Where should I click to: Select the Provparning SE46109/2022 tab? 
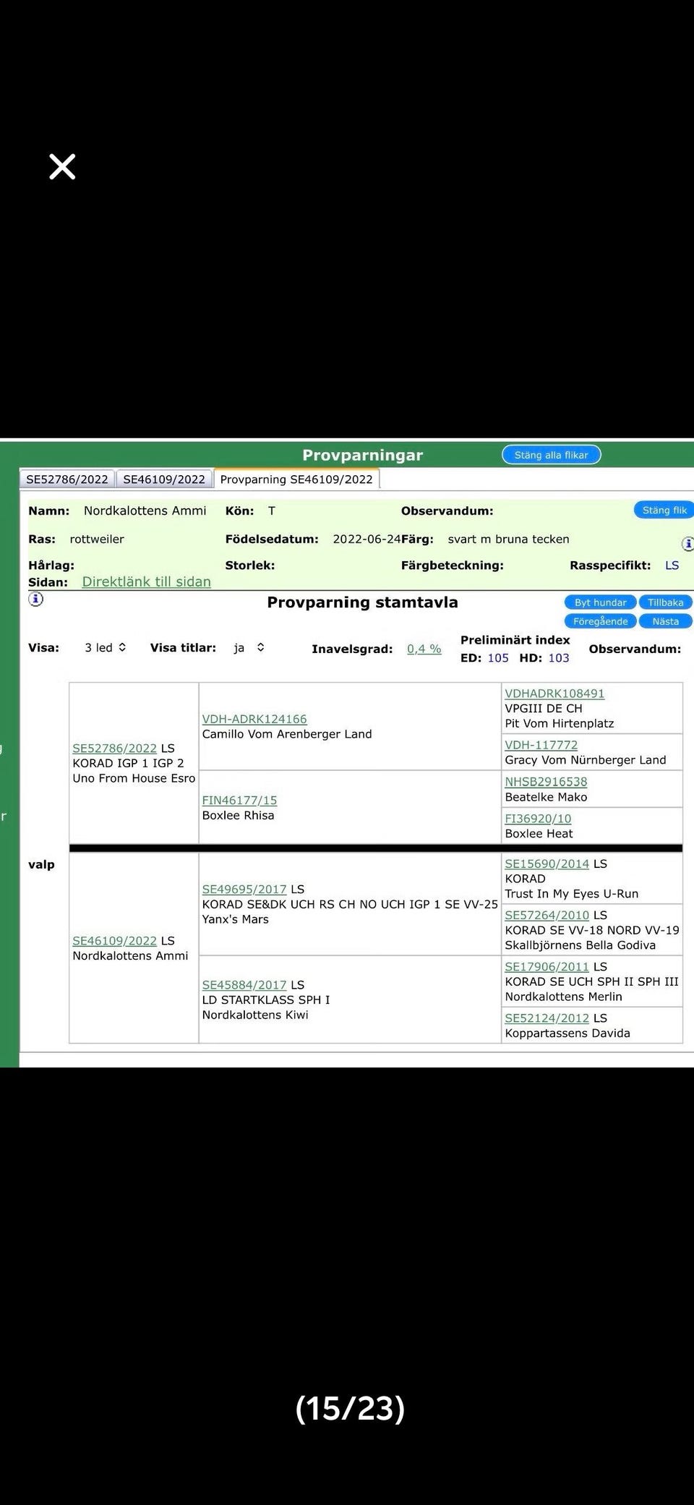[x=296, y=479]
